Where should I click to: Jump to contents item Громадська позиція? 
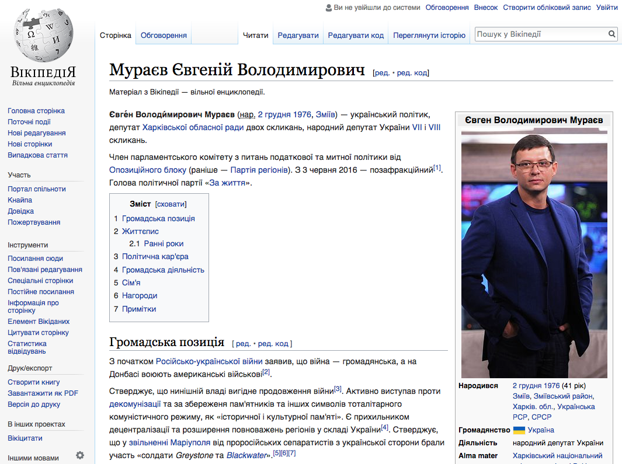point(158,218)
